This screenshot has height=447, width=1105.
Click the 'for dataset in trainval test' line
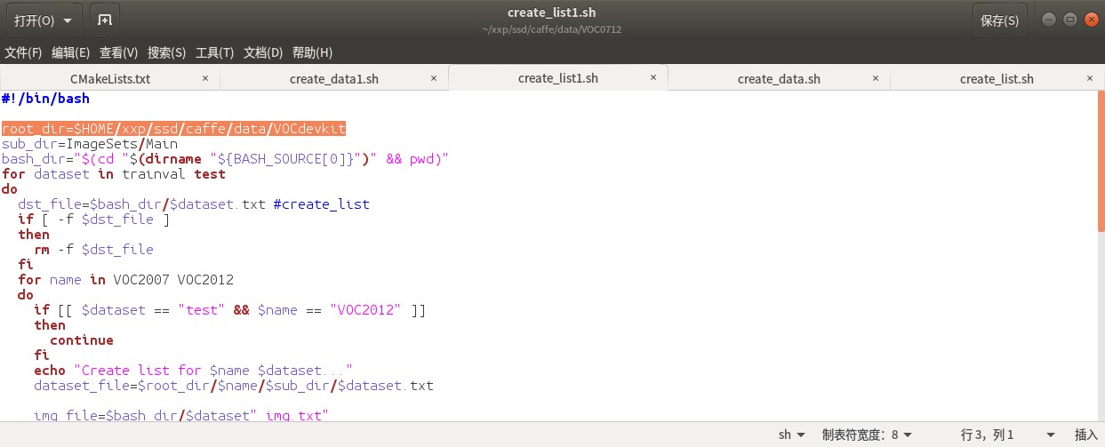tap(114, 174)
